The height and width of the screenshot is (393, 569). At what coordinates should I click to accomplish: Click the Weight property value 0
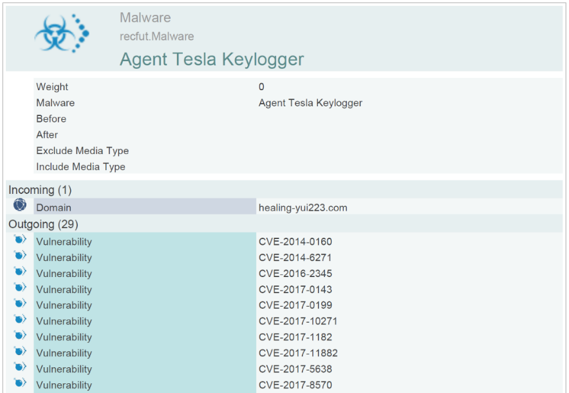(261, 87)
